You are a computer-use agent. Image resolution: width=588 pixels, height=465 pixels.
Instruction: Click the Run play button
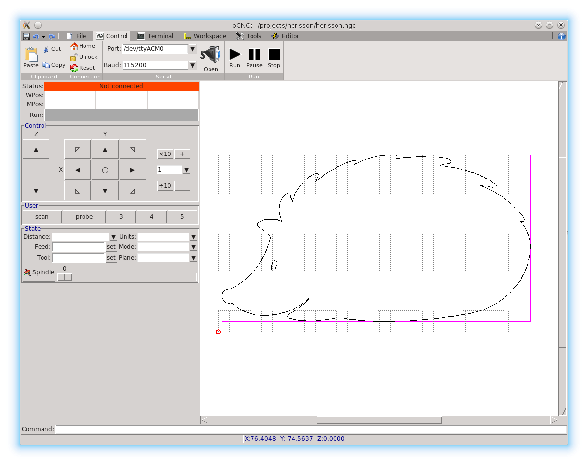[235, 58]
